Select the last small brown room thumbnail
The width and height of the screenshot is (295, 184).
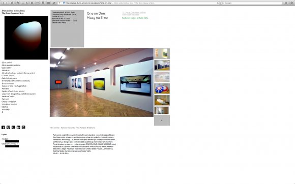(x=162, y=110)
